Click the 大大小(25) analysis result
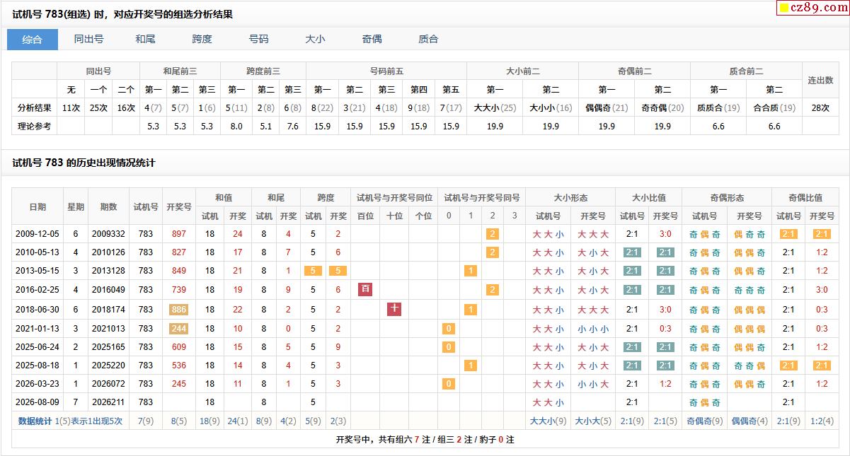 point(495,108)
